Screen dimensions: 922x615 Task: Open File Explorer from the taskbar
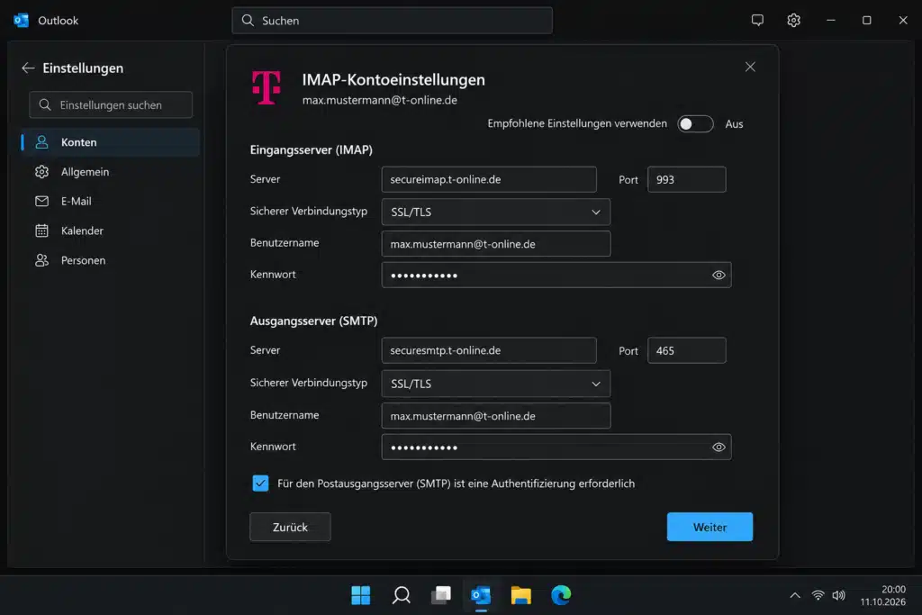coord(521,595)
